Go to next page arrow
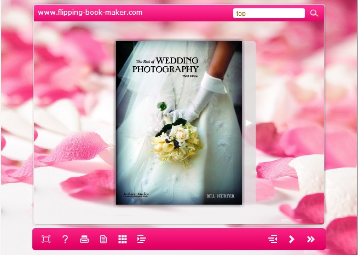 coord(292,239)
